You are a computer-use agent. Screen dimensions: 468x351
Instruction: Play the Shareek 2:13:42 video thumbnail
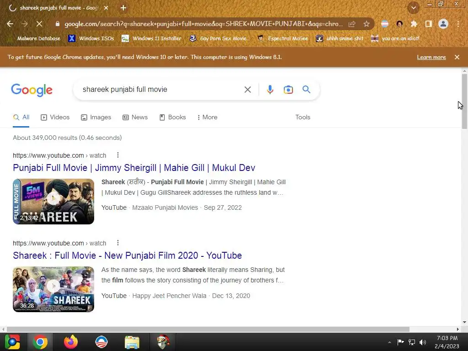pyautogui.click(x=53, y=202)
